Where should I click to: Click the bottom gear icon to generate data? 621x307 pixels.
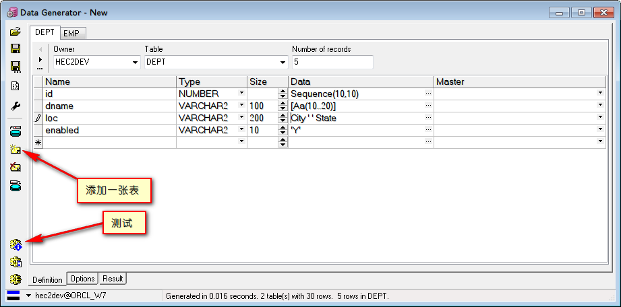click(x=16, y=279)
